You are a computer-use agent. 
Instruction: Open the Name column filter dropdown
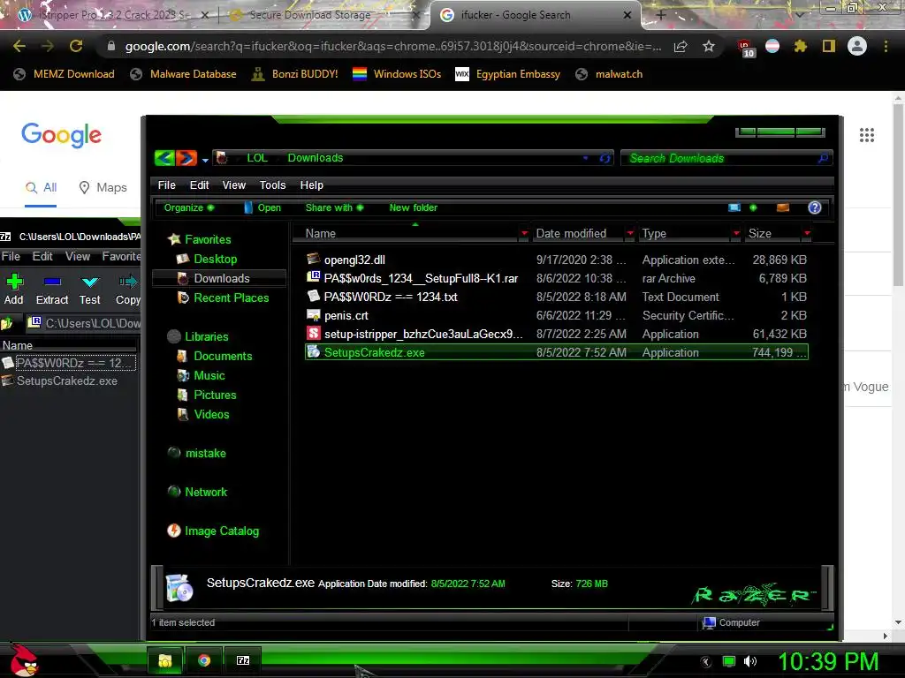coord(524,233)
